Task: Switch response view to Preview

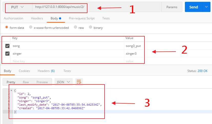Action: tap(42, 82)
